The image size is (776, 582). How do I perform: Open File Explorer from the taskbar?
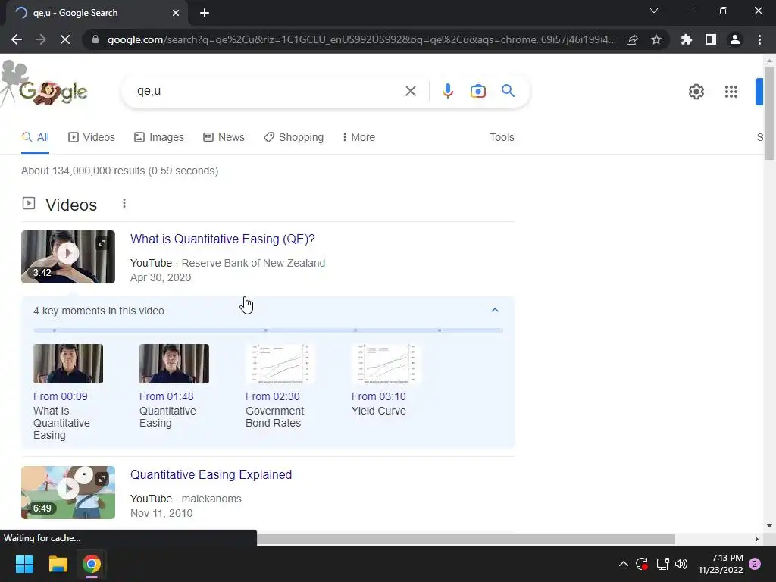tap(58, 564)
